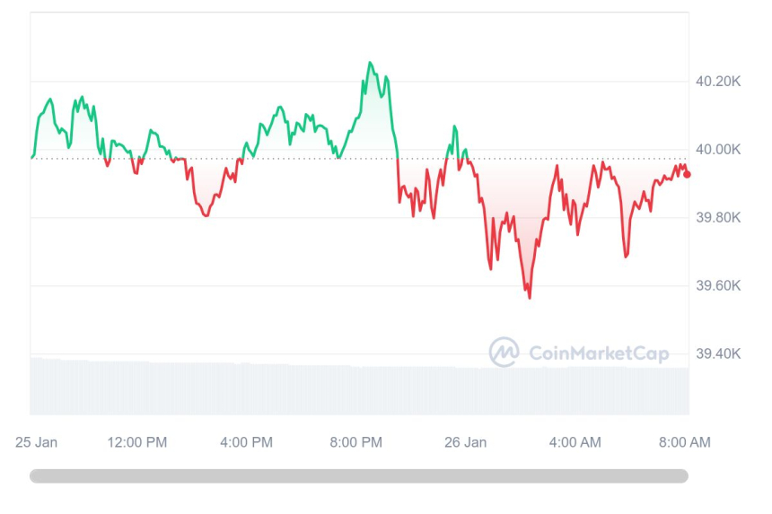Click the 12:00 PM time label
The width and height of the screenshot is (772, 514).
[x=137, y=442]
